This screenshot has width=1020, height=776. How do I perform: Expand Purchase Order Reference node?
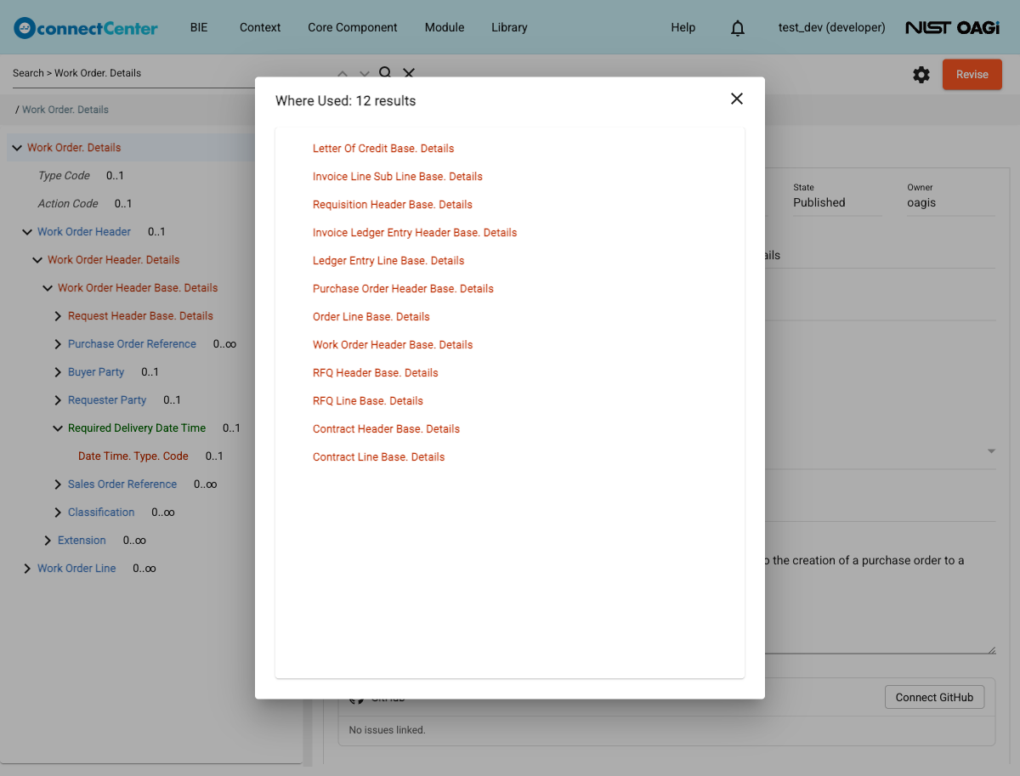pos(58,344)
